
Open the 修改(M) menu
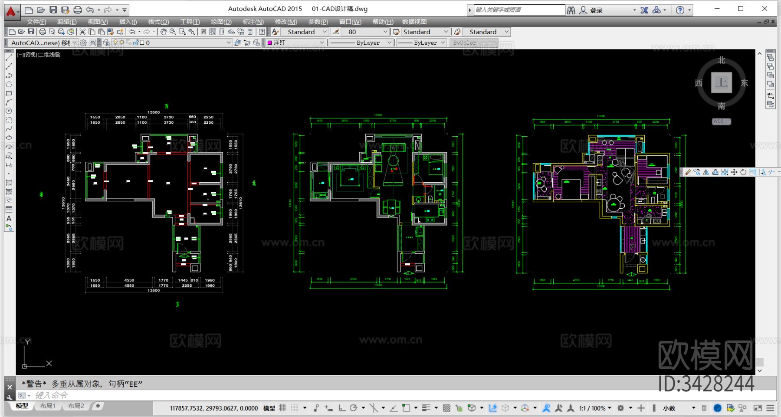[x=286, y=22]
